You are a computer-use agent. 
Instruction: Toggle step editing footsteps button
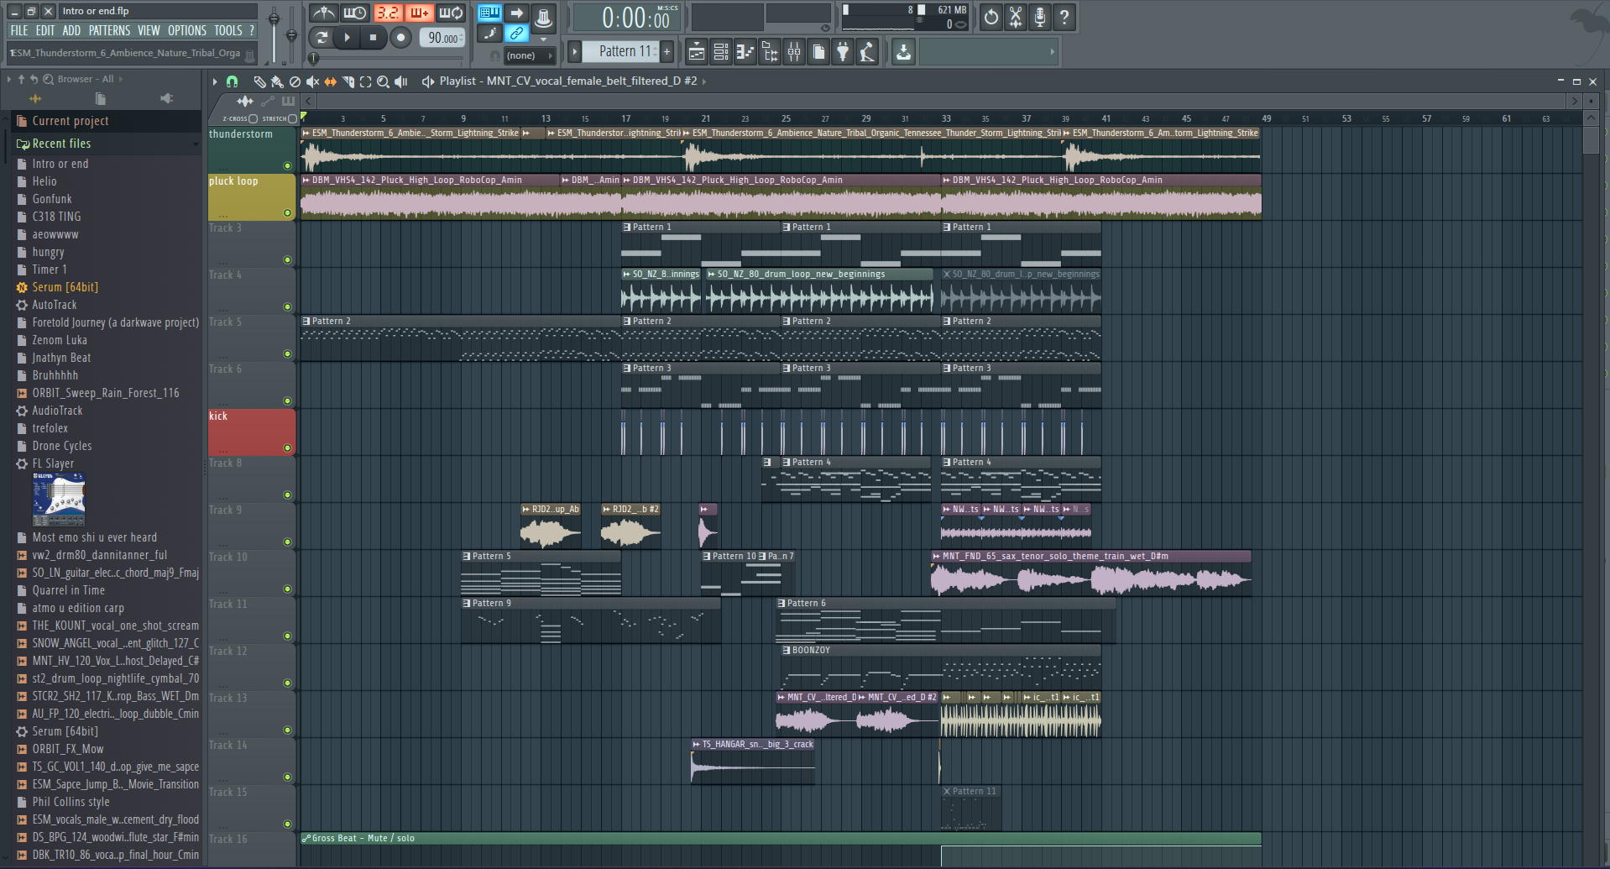point(490,34)
